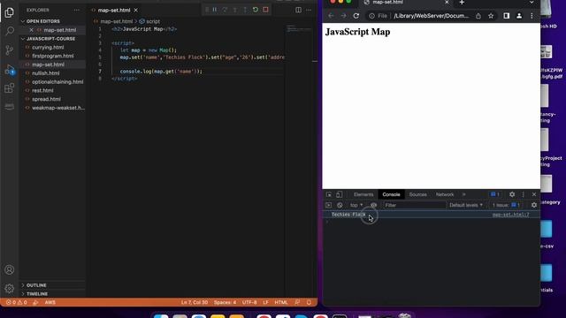The width and height of the screenshot is (566, 318).
Task: Toggle the device toolbar in DevTools
Action: 339,194
